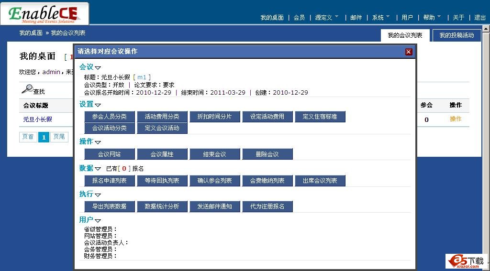
Task: Open 会员 in the top menu
Action: pyautogui.click(x=299, y=18)
